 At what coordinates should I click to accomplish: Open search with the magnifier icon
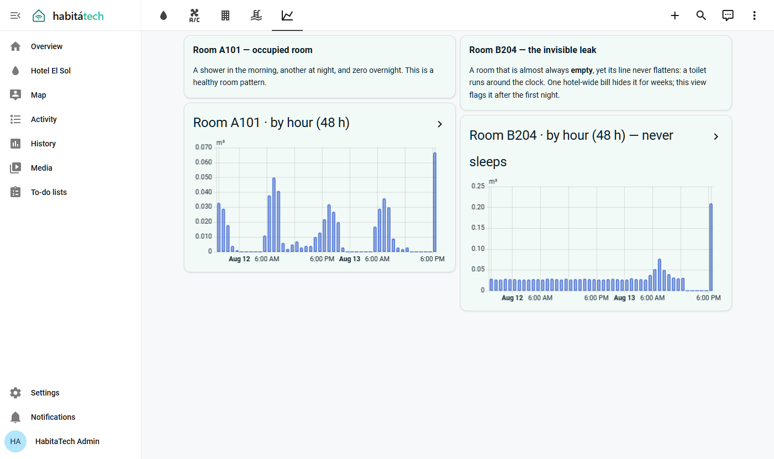click(x=701, y=15)
